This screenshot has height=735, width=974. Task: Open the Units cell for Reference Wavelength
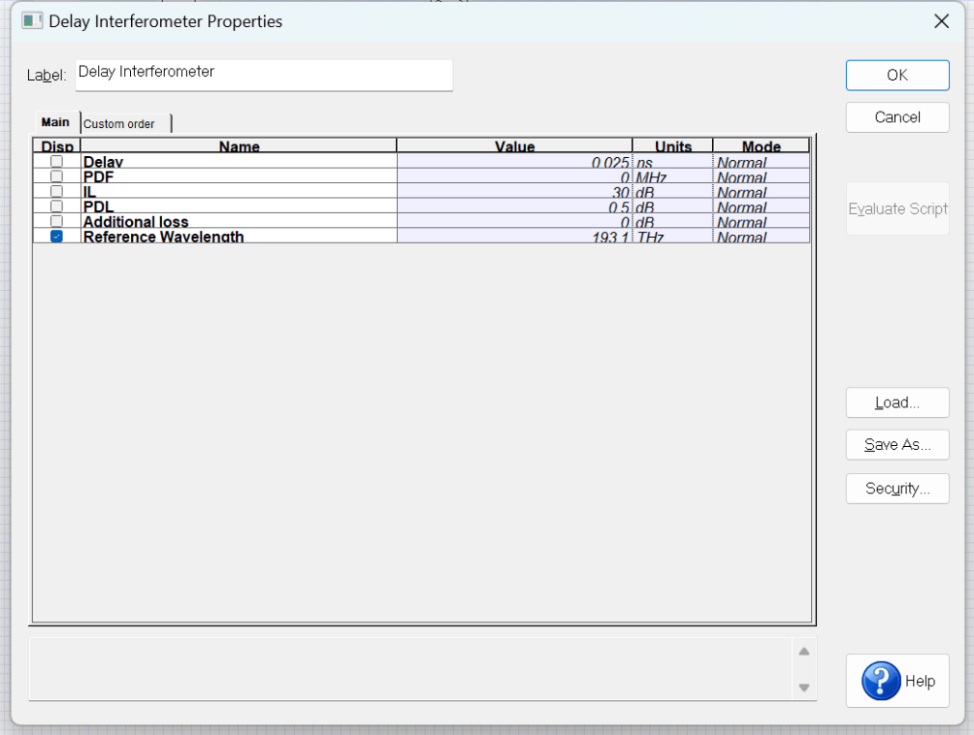(671, 237)
